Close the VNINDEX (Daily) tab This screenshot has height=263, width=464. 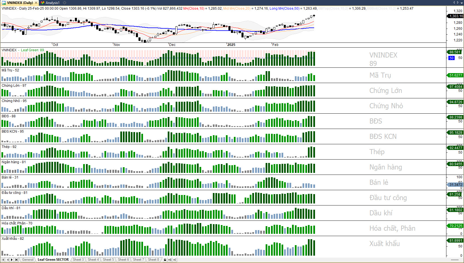[x=36, y=3]
